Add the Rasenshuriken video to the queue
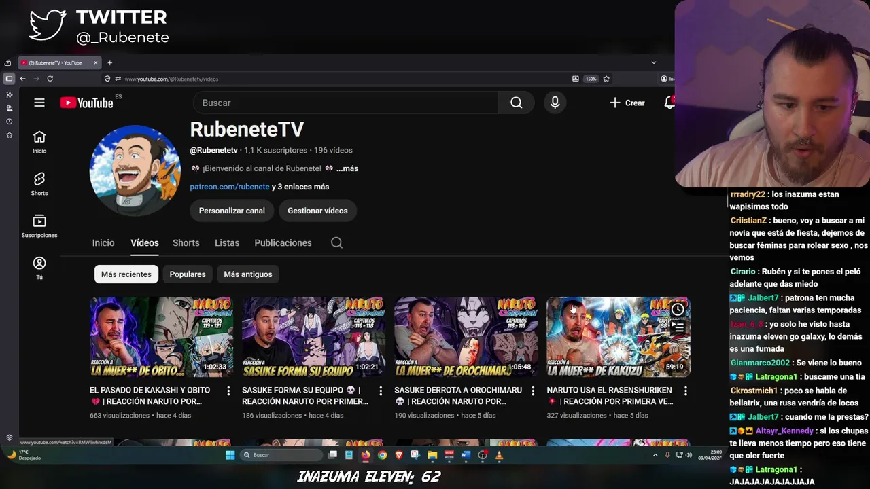 coord(678,328)
